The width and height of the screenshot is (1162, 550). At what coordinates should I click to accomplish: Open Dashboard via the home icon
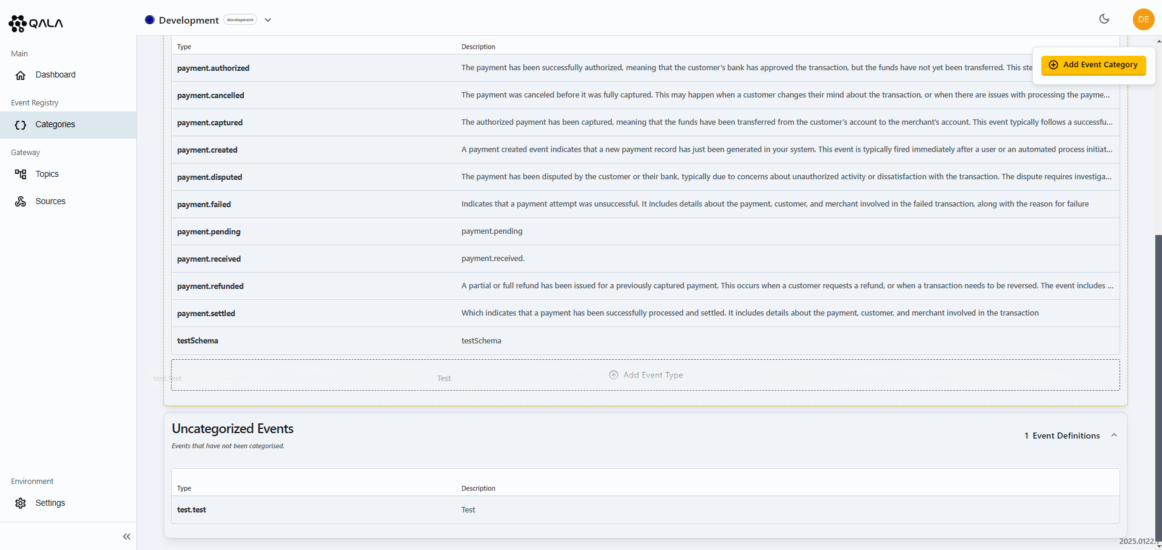click(x=21, y=75)
